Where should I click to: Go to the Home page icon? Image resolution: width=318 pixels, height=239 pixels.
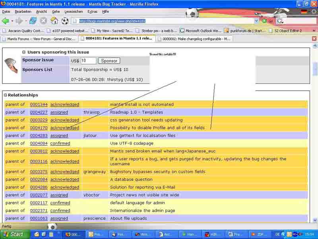[x=54, y=21]
